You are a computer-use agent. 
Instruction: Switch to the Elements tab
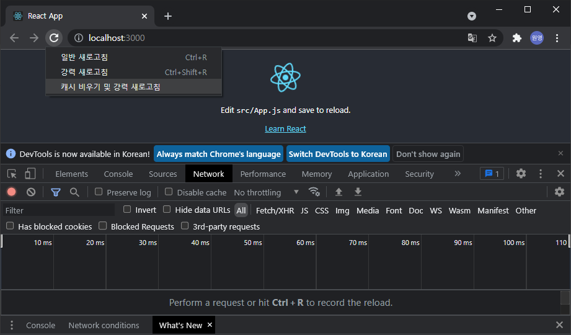click(x=72, y=174)
